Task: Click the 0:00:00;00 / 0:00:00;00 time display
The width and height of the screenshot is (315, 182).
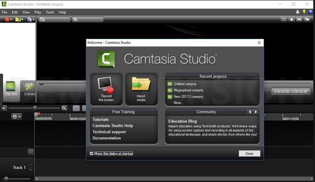Action: coord(291,92)
